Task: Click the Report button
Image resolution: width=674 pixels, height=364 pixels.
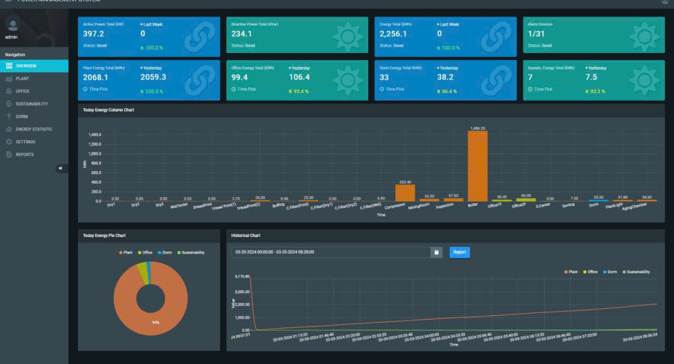Action: 459,252
